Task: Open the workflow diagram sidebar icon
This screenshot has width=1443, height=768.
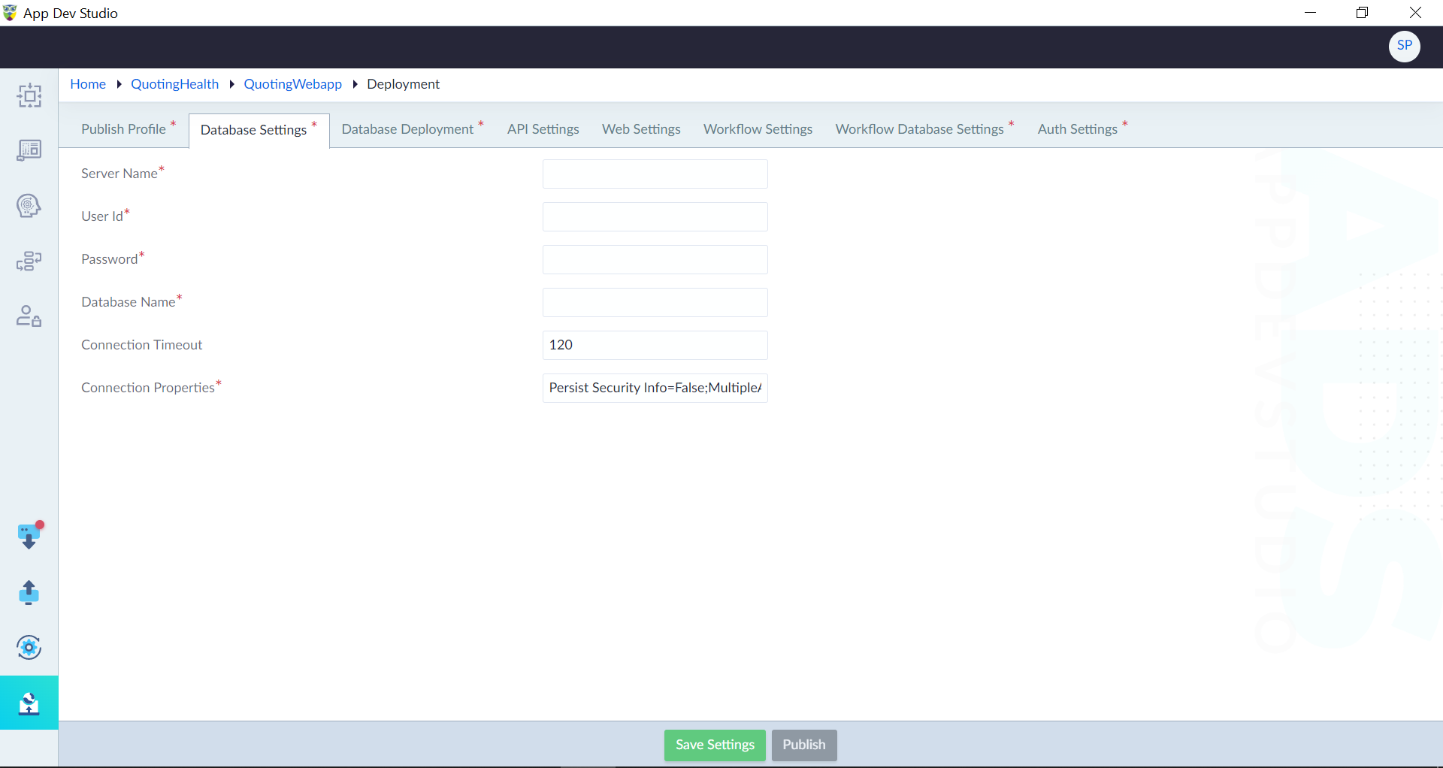Action: (29, 261)
